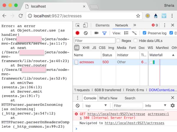
Task: Click the browser back arrow
Action: point(4,16)
